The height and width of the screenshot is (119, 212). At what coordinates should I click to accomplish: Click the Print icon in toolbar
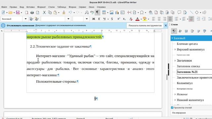[x=32, y=13]
